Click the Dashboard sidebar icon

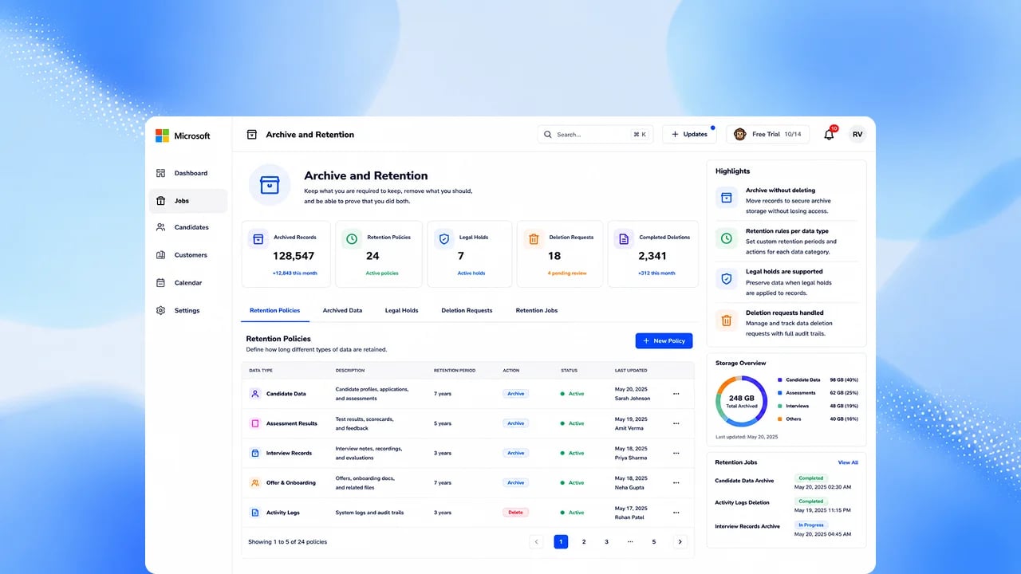(160, 173)
